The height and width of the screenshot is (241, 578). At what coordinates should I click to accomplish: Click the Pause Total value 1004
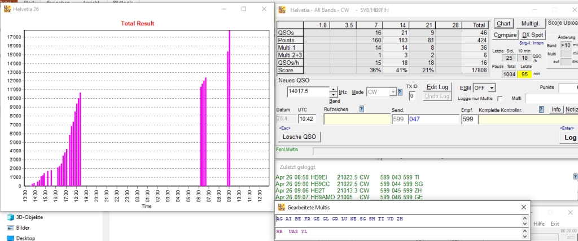509,75
